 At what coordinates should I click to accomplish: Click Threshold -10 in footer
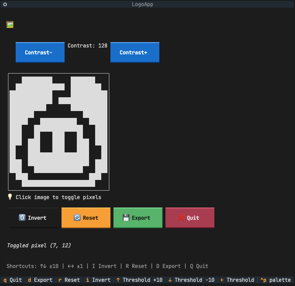click(191, 280)
